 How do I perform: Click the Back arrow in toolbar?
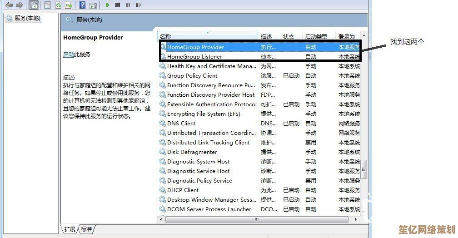click(9, 5)
